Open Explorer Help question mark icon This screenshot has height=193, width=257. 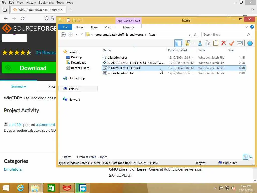pos(252,27)
